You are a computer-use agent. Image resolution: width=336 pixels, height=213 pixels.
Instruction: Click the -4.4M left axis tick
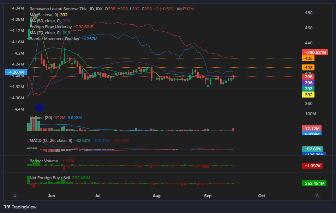point(18,109)
